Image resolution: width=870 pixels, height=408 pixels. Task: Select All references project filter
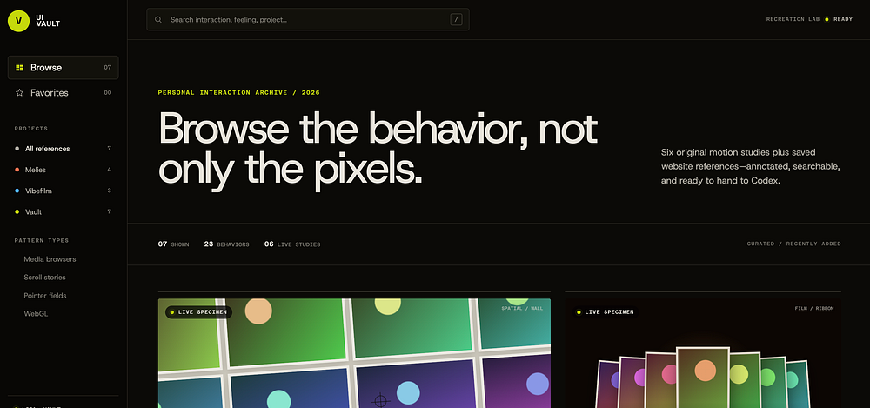tap(64, 149)
